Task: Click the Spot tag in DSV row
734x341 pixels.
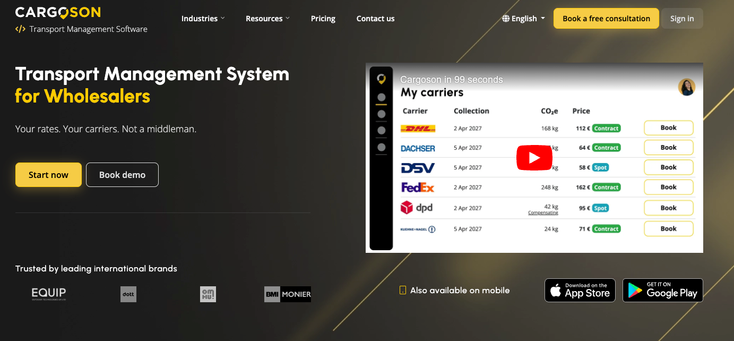Action: [x=600, y=167]
